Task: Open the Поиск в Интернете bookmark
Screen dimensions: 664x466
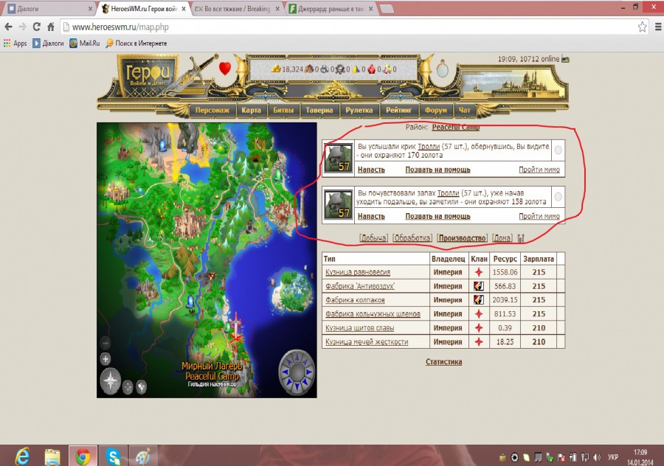Action: click(136, 44)
